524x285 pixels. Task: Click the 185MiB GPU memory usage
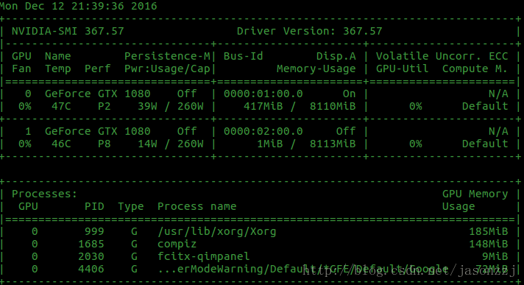(488, 231)
